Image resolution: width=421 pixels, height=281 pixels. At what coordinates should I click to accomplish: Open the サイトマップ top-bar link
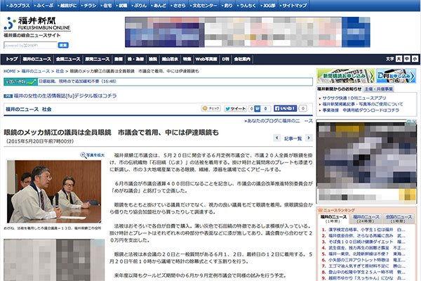(x=293, y=6)
